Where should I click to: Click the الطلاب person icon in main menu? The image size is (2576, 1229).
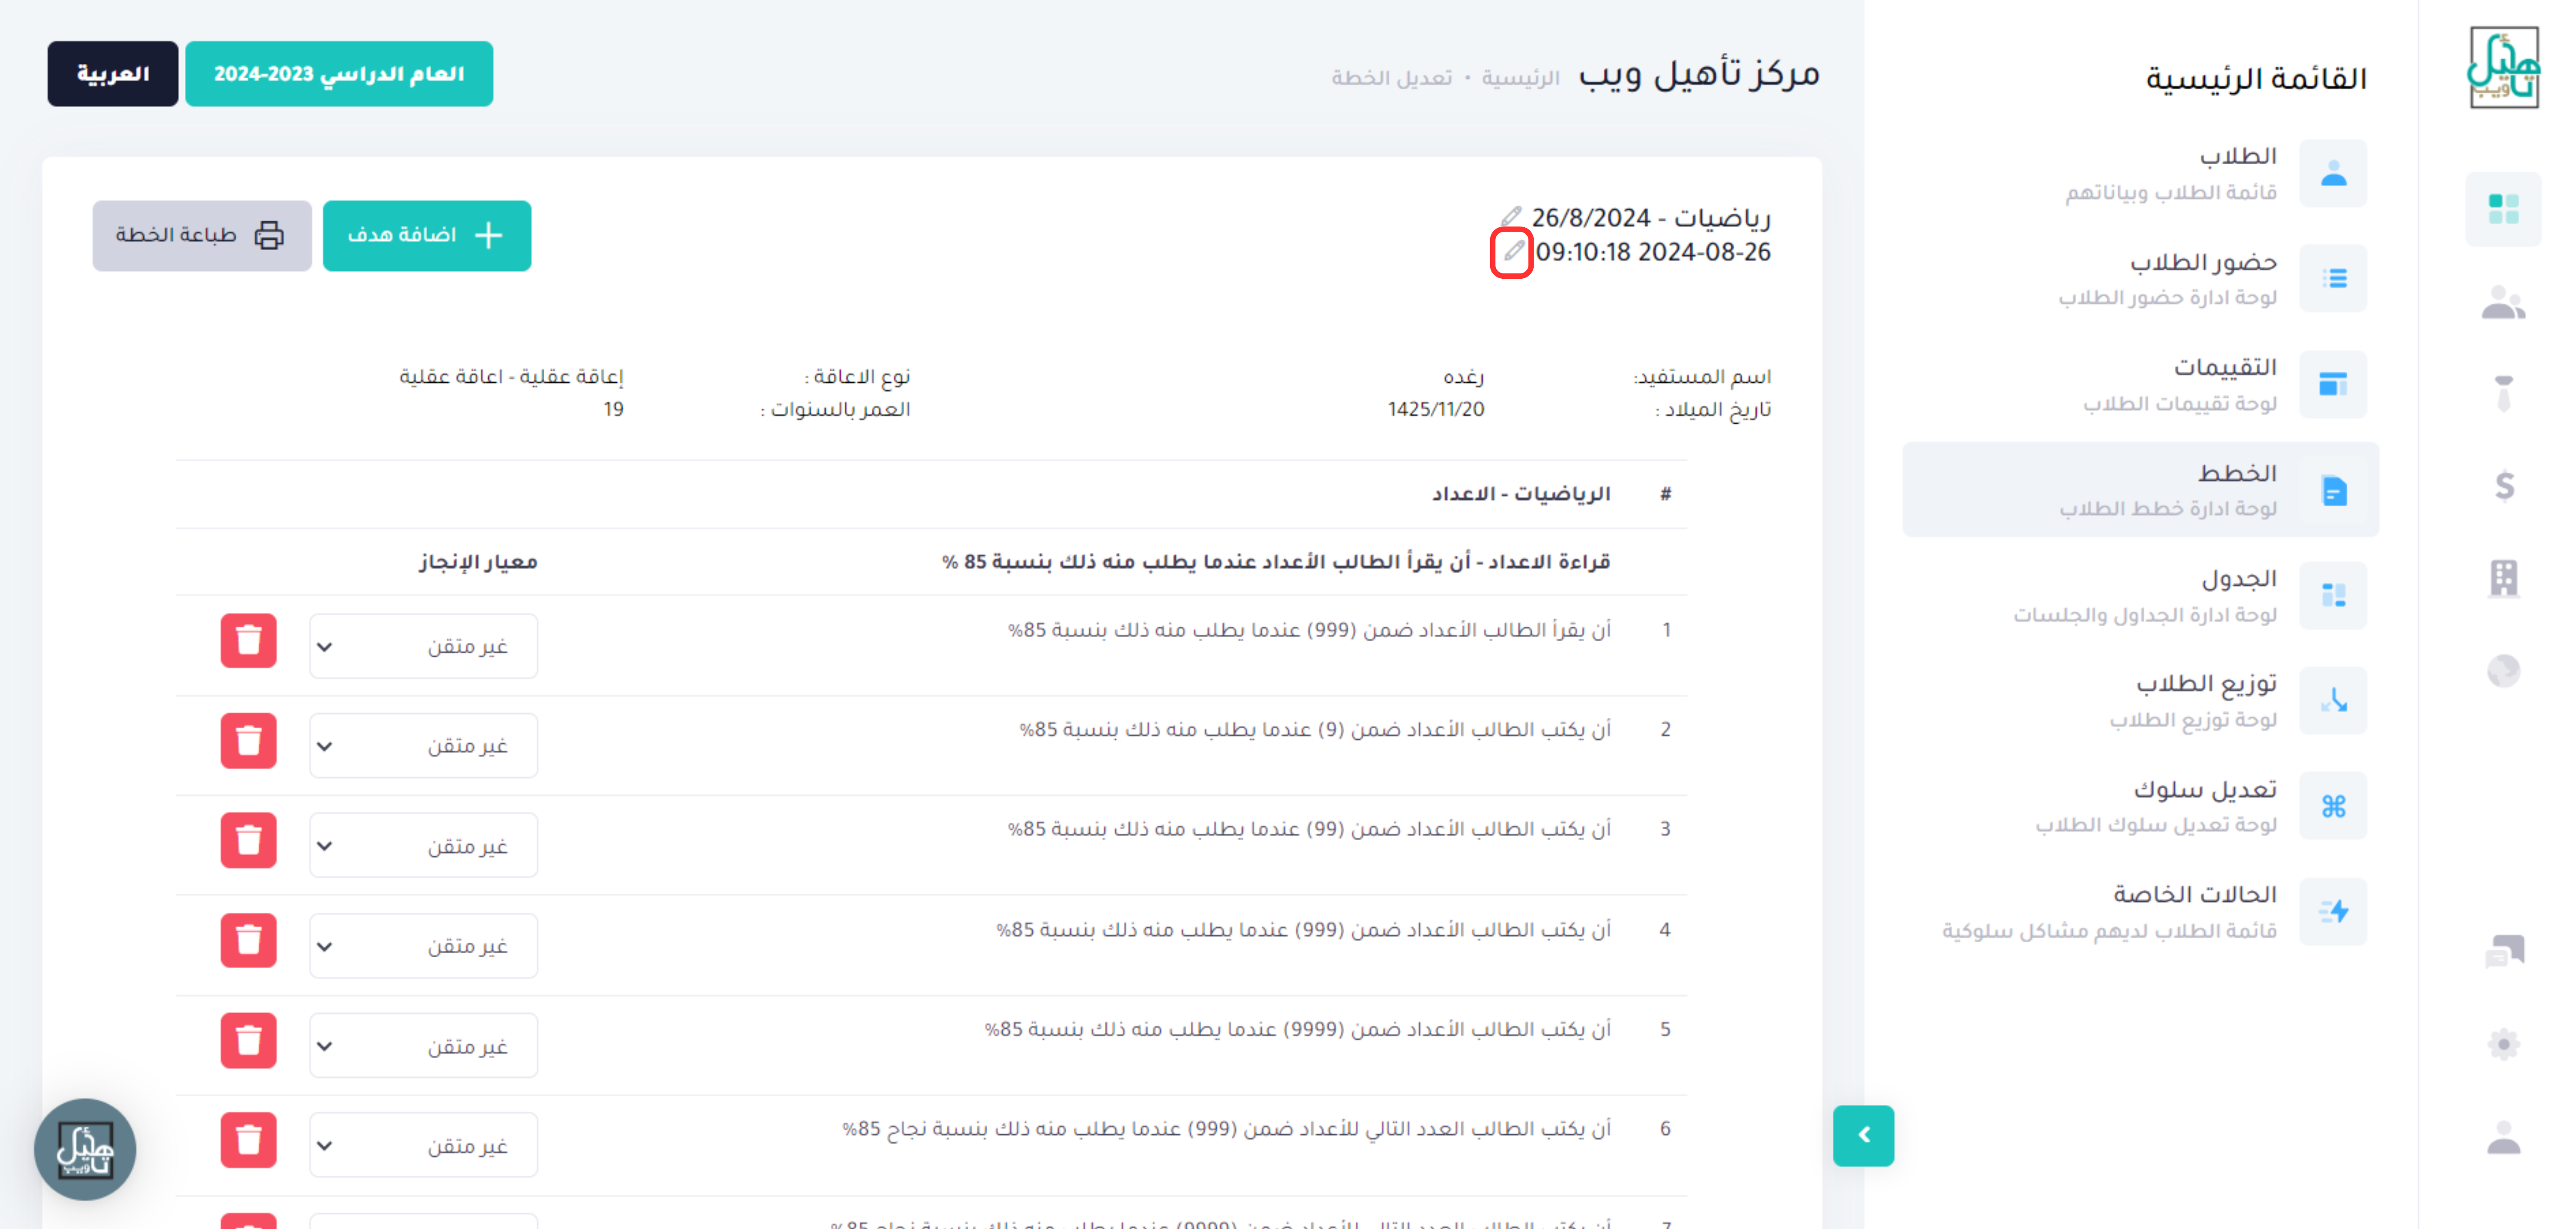pyautogui.click(x=2333, y=173)
